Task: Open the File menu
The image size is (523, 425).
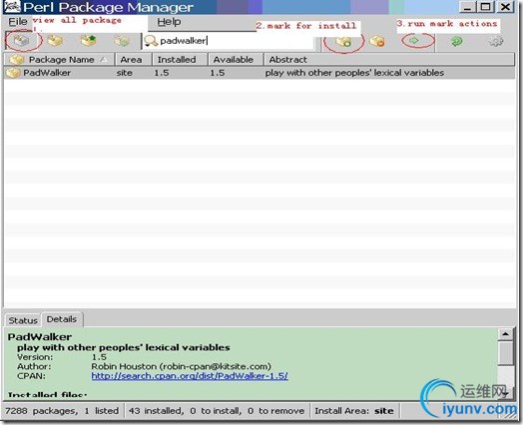Action: tap(18, 22)
